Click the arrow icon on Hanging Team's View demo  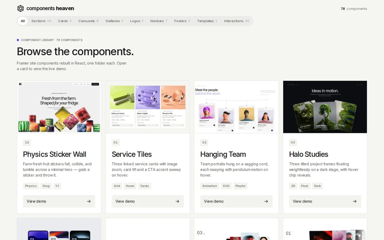266,201
